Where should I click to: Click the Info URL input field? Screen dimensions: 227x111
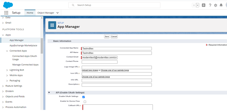[x=117, y=80]
